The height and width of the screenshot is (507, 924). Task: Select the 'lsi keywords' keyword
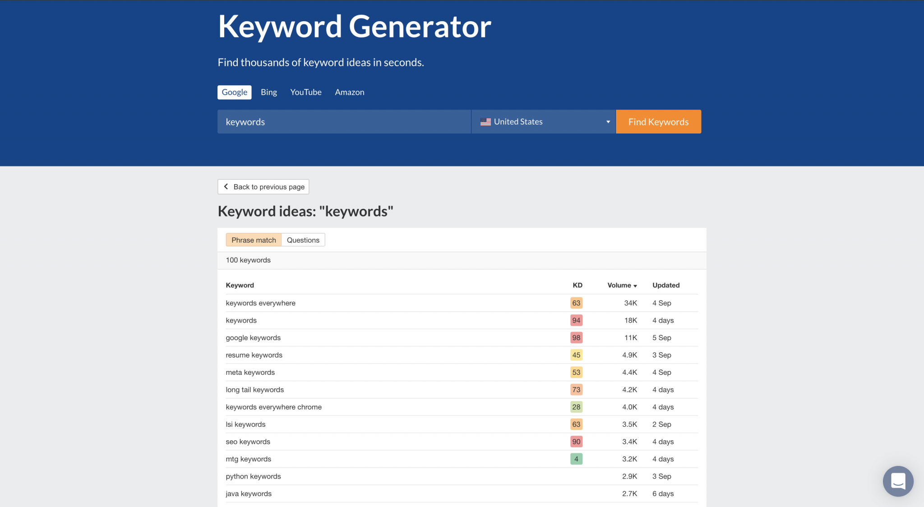(x=245, y=424)
